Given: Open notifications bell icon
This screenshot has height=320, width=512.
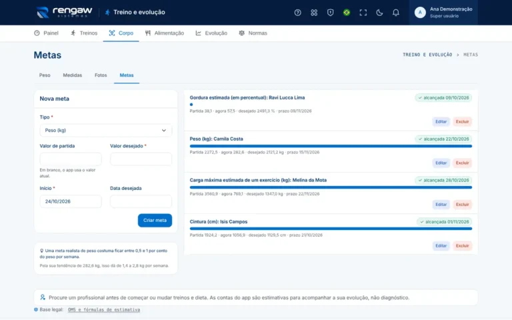Looking at the screenshot, I should (396, 13).
